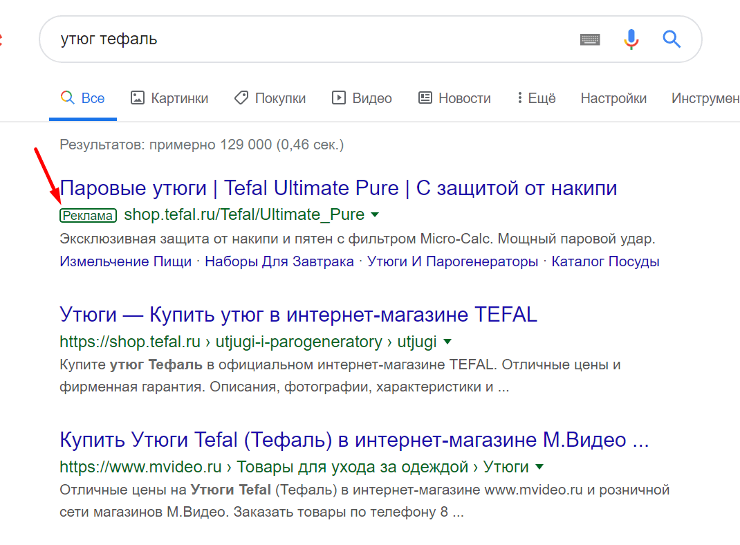Activate voice search microphone icon
Image resolution: width=740 pixels, height=545 pixels.
coord(631,39)
